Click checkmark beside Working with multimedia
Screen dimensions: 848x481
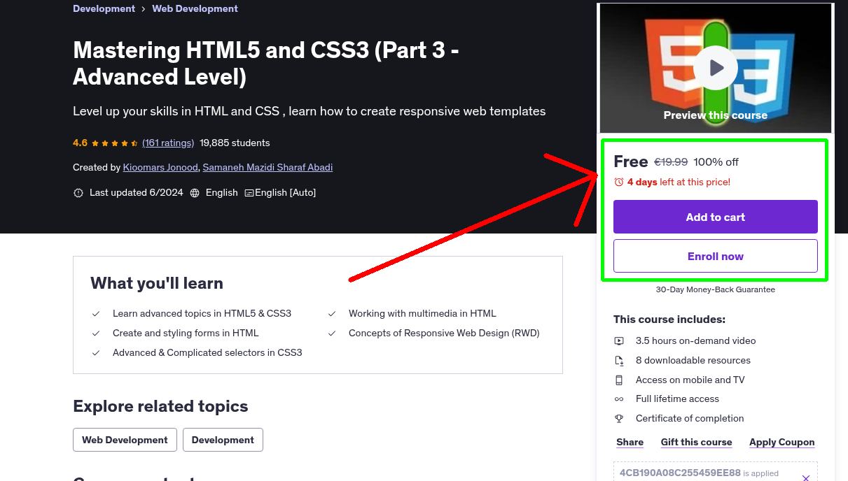pos(332,314)
